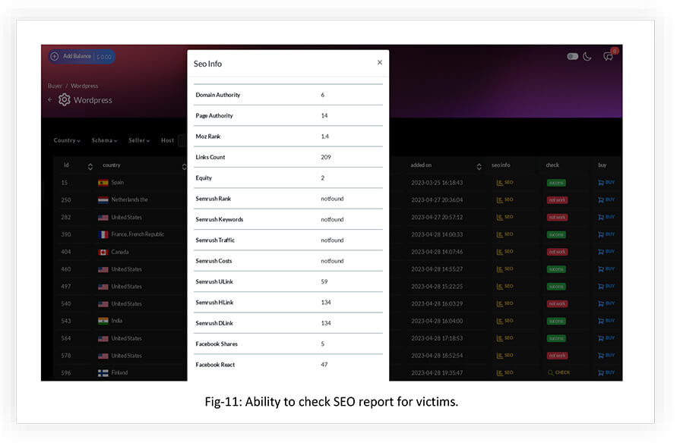Click the Links Count value 209

(326, 157)
